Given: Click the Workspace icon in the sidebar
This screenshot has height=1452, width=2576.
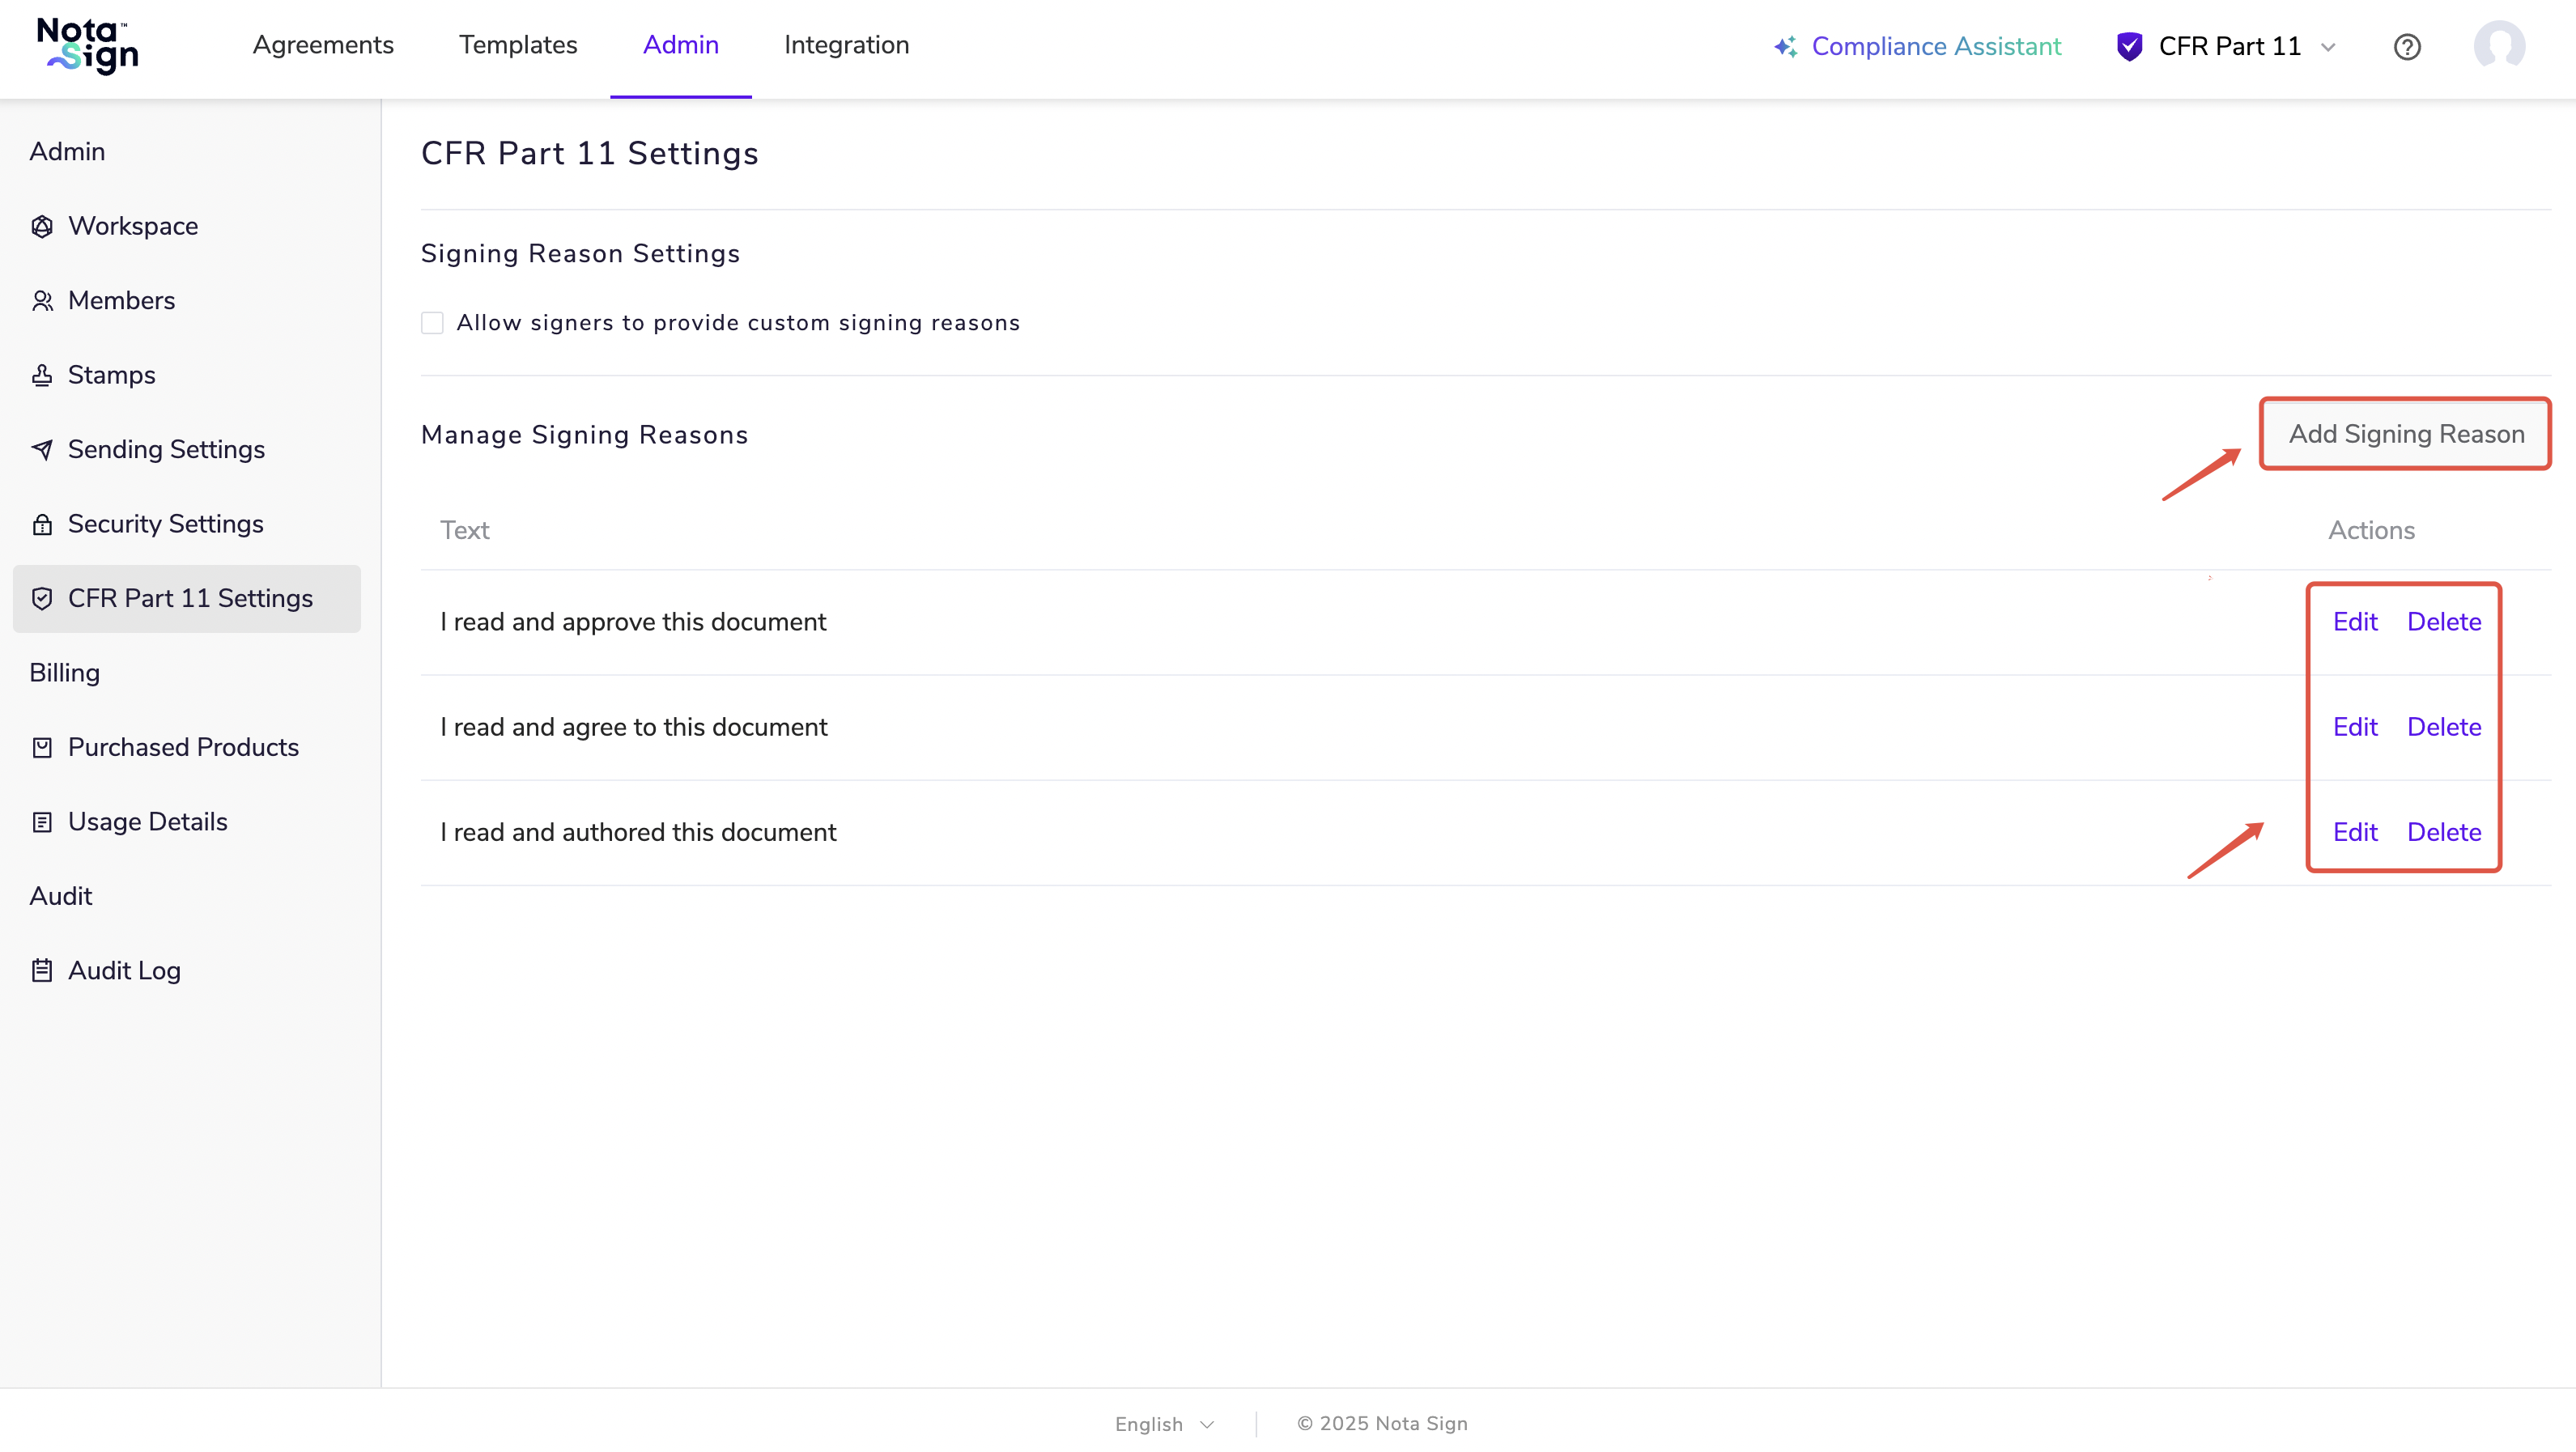Looking at the screenshot, I should point(42,227).
